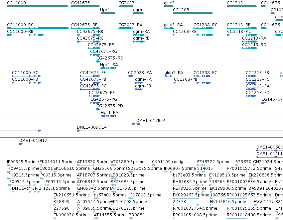The image size is (283, 220).
Task: Select the glob3-PA protein
Action: [174, 73]
